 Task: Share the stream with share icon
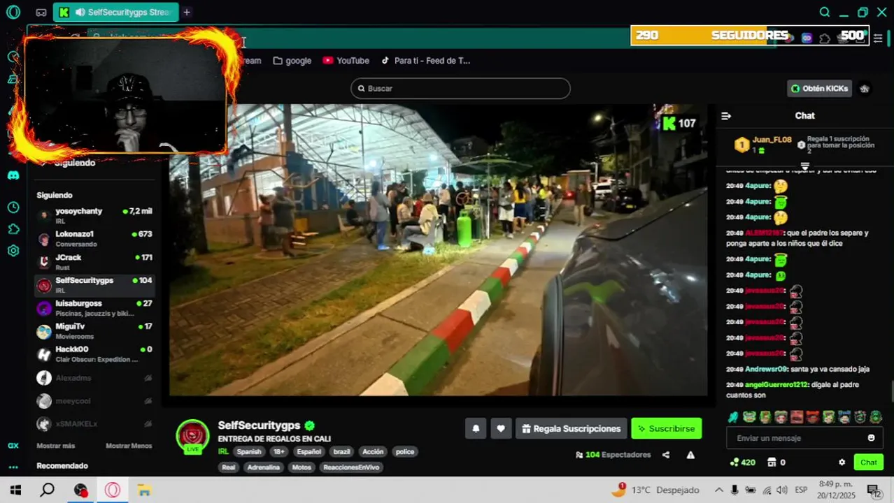666,455
